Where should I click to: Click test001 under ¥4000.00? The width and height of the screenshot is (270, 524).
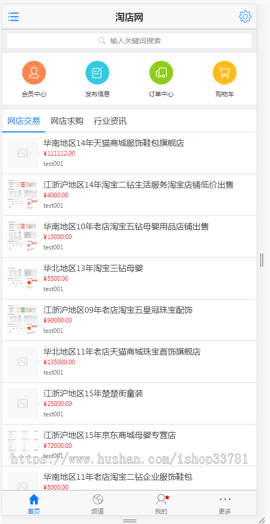tap(53, 206)
